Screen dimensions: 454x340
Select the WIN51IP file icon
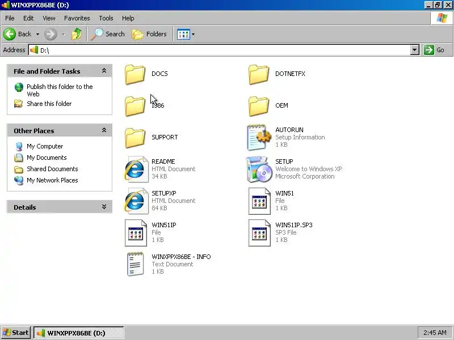136,233
